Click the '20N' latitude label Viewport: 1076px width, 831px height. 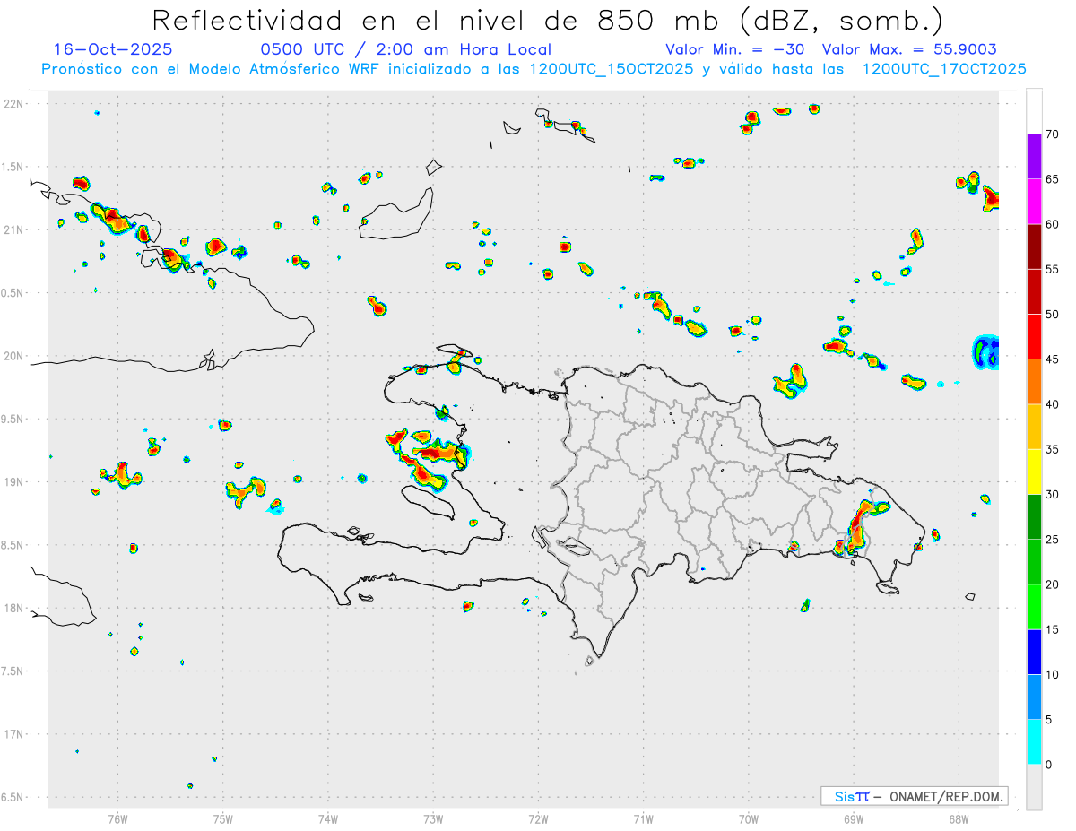pos(14,356)
